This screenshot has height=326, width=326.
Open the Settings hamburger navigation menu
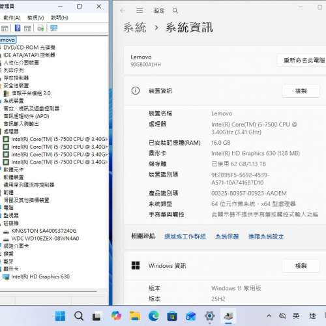pyautogui.click(x=140, y=10)
